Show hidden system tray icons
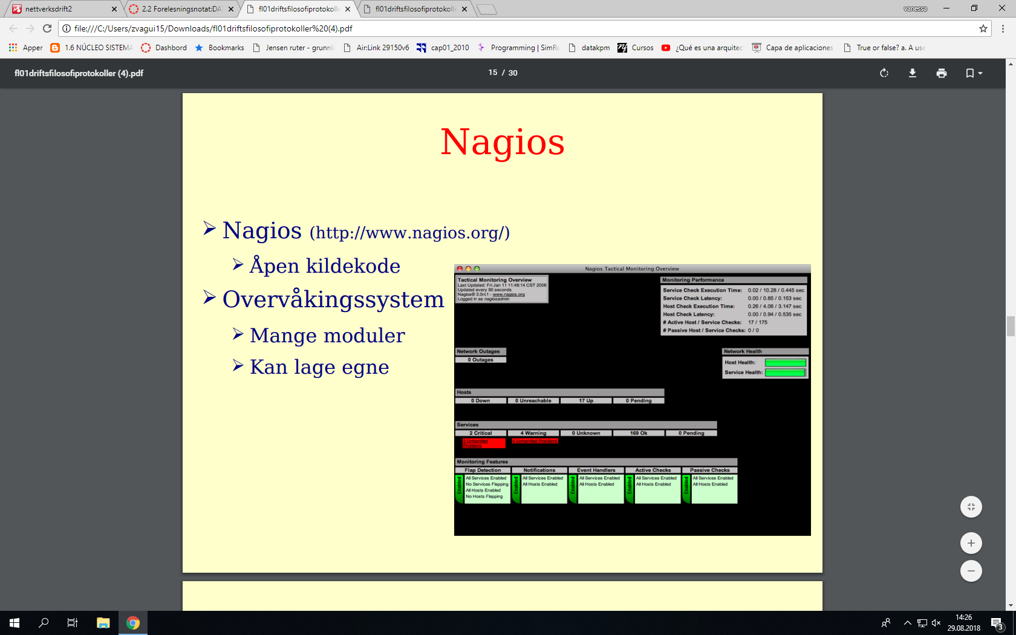Viewport: 1016px width, 635px height. pos(907,623)
